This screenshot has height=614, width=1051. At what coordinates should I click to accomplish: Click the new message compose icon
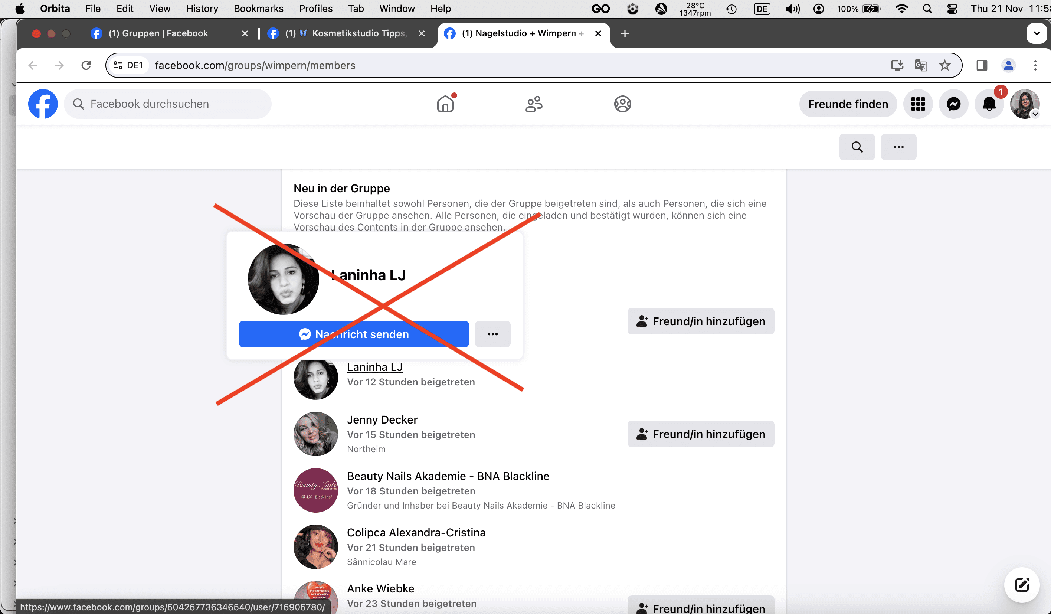[1021, 585]
